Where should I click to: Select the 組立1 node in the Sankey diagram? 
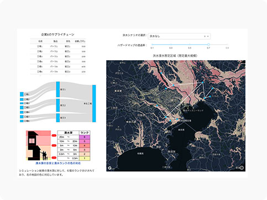(x=58, y=90)
